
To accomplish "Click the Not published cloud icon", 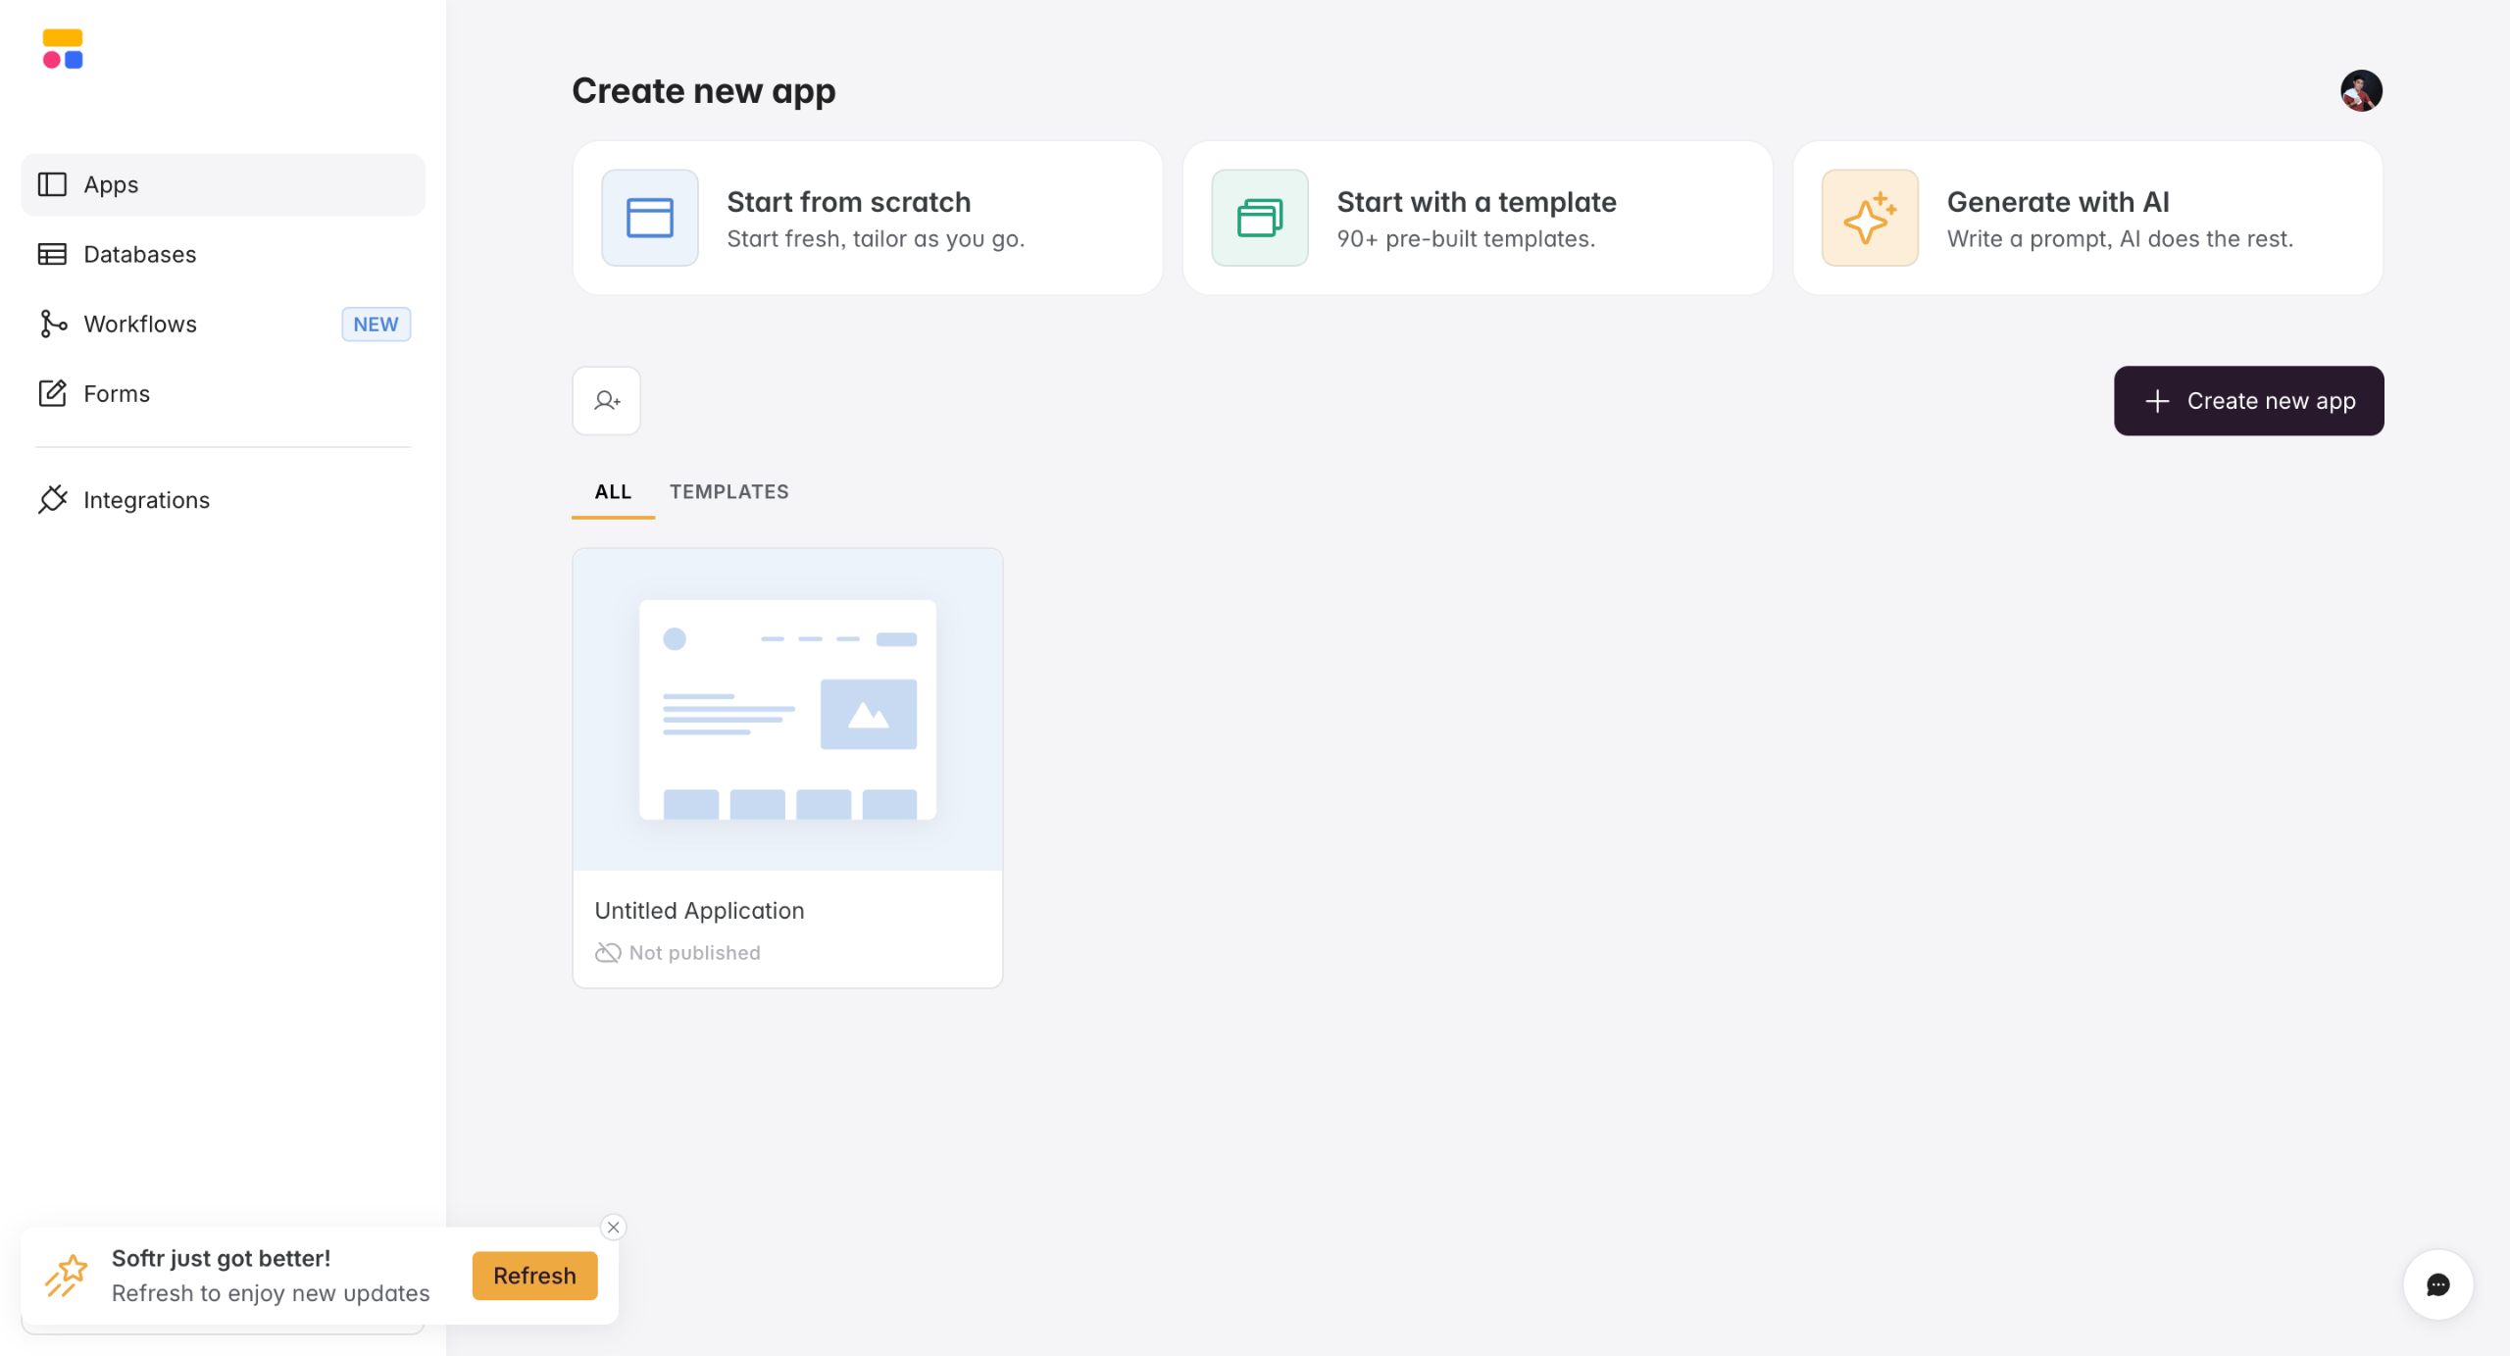I will tap(608, 953).
